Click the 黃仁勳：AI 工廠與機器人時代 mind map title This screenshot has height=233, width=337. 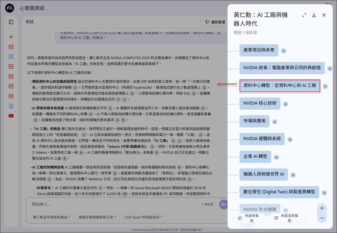[x=261, y=19]
